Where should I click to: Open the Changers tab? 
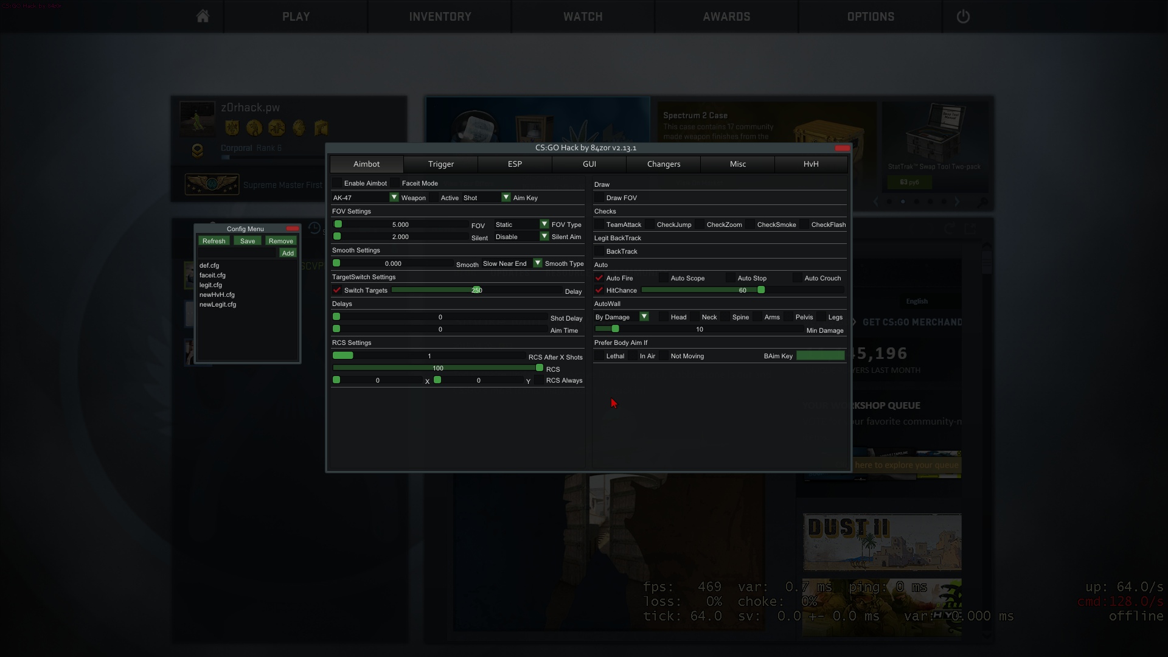click(664, 164)
